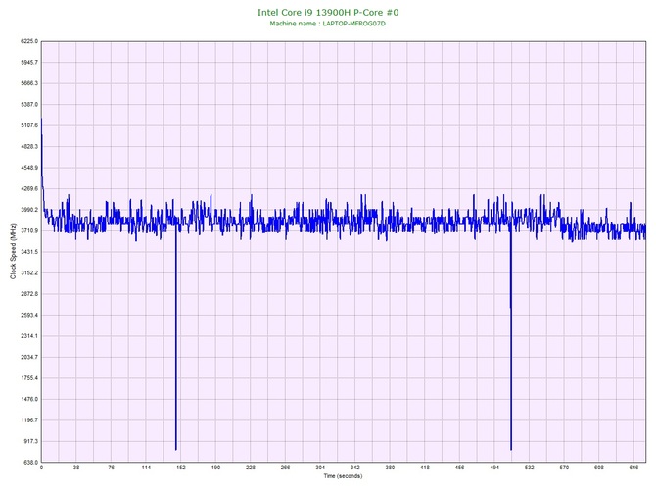
Task: Click the y-axis value 5387.0
Action: [29, 104]
